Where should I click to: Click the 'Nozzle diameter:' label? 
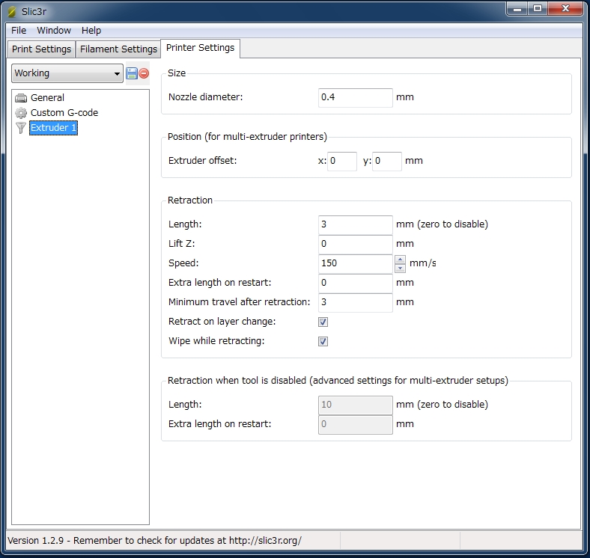[x=205, y=97]
